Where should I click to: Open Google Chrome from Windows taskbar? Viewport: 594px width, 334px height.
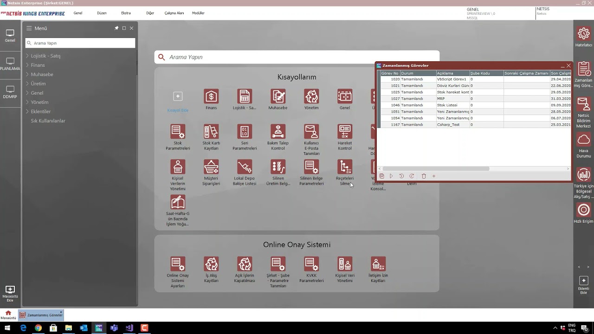coord(38,328)
